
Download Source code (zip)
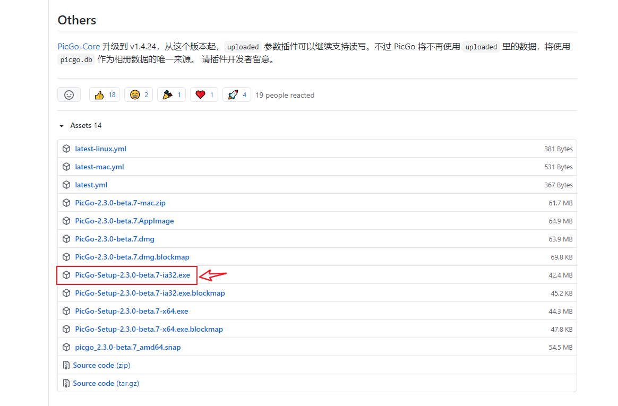tap(102, 366)
